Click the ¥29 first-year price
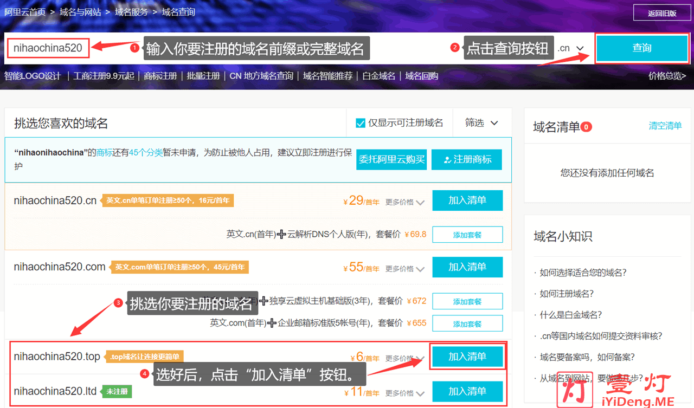This screenshot has height=408, width=694. (362, 201)
